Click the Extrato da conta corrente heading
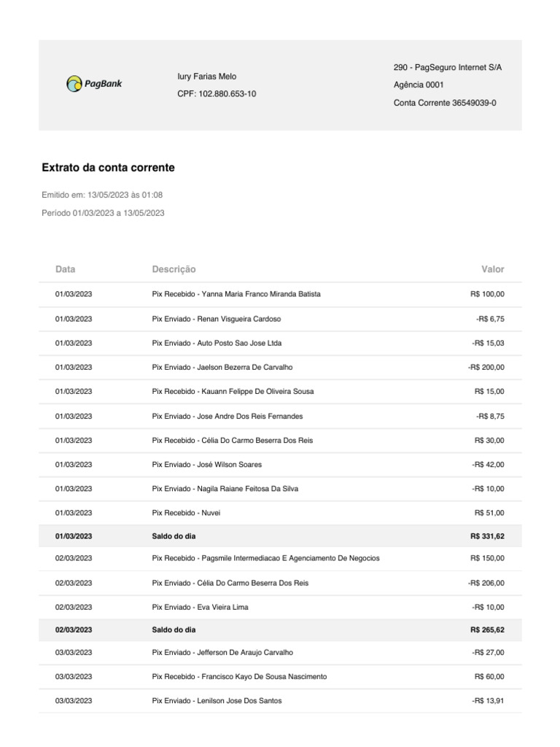This screenshot has width=560, height=747. [109, 168]
